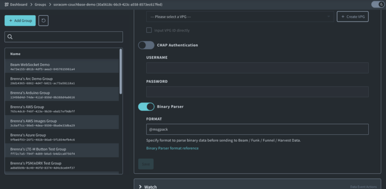
Task: Click the Dashboard grid icon in breadcrumb
Action: coord(7,5)
